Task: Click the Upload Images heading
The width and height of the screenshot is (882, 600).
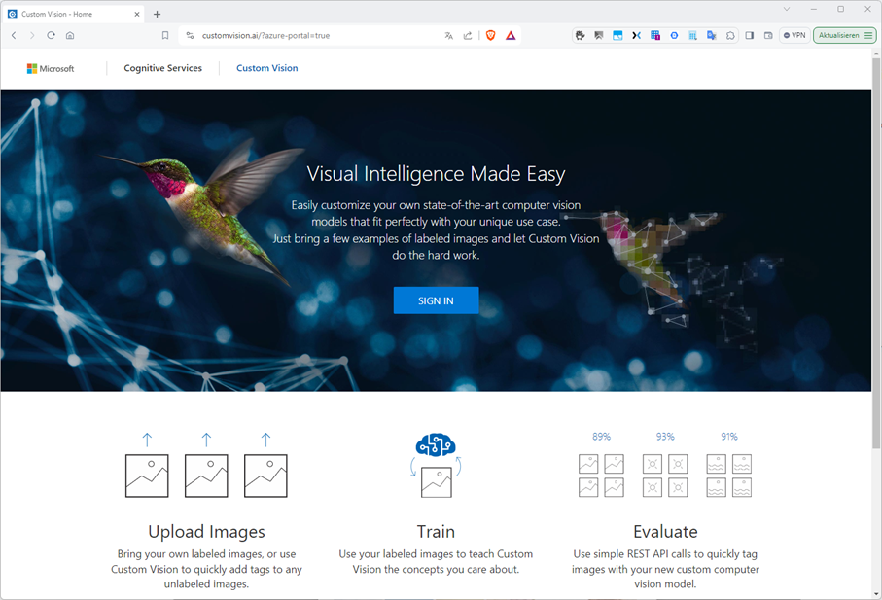Action: coord(206,531)
